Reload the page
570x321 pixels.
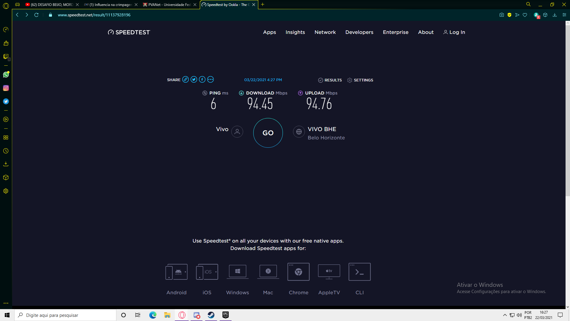pyautogui.click(x=37, y=15)
